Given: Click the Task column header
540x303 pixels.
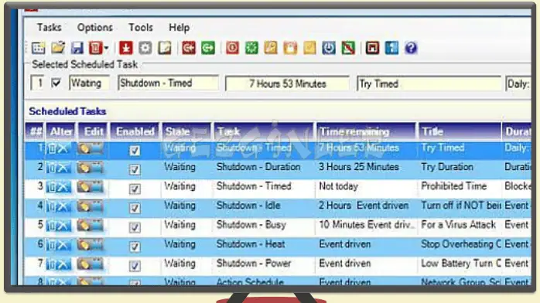Looking at the screenshot, I should [264, 131].
